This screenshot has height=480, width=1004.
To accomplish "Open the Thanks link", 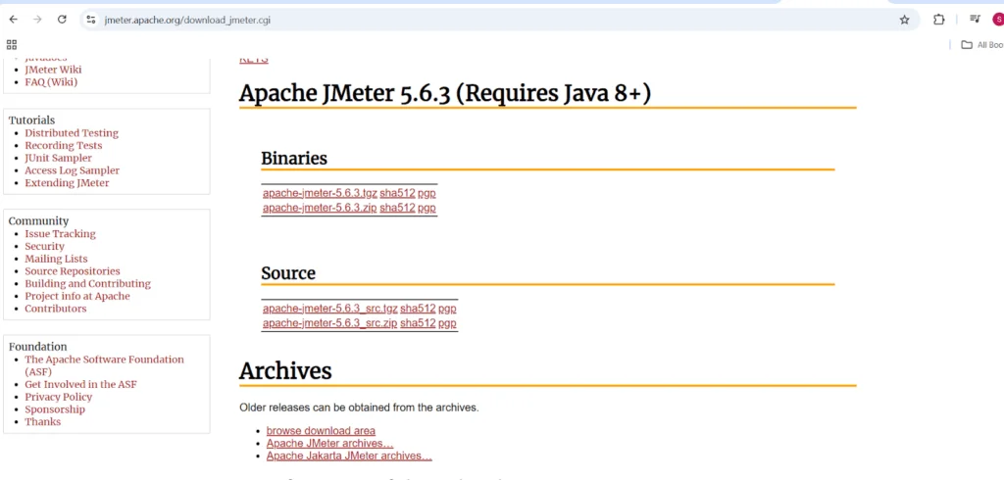I will coord(43,422).
